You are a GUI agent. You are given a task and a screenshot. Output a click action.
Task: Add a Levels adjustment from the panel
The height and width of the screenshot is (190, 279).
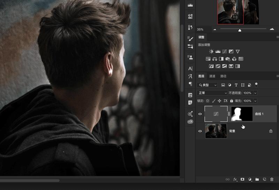point(218,52)
